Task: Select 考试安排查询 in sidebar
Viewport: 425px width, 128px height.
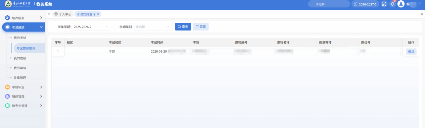Action: (x=26, y=49)
